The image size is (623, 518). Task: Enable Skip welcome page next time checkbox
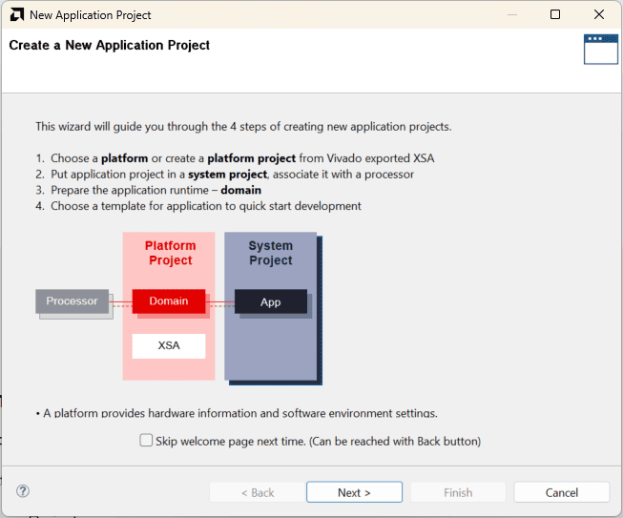(x=146, y=441)
